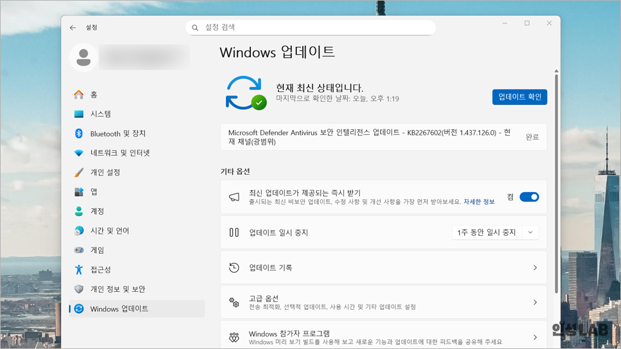Screen dimensions: 621x349
Task: Click the back arrow in Settings header
Action: tap(73, 28)
